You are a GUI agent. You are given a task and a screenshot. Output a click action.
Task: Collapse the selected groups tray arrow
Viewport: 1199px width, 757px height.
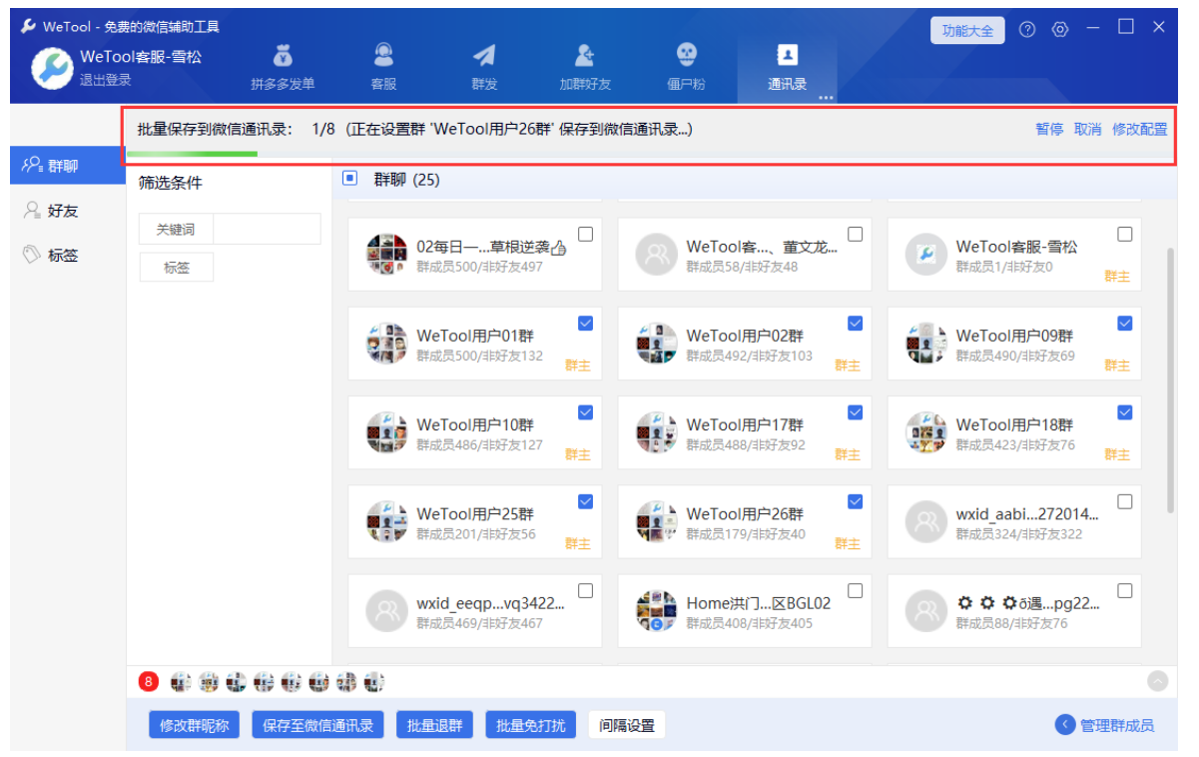click(1158, 681)
